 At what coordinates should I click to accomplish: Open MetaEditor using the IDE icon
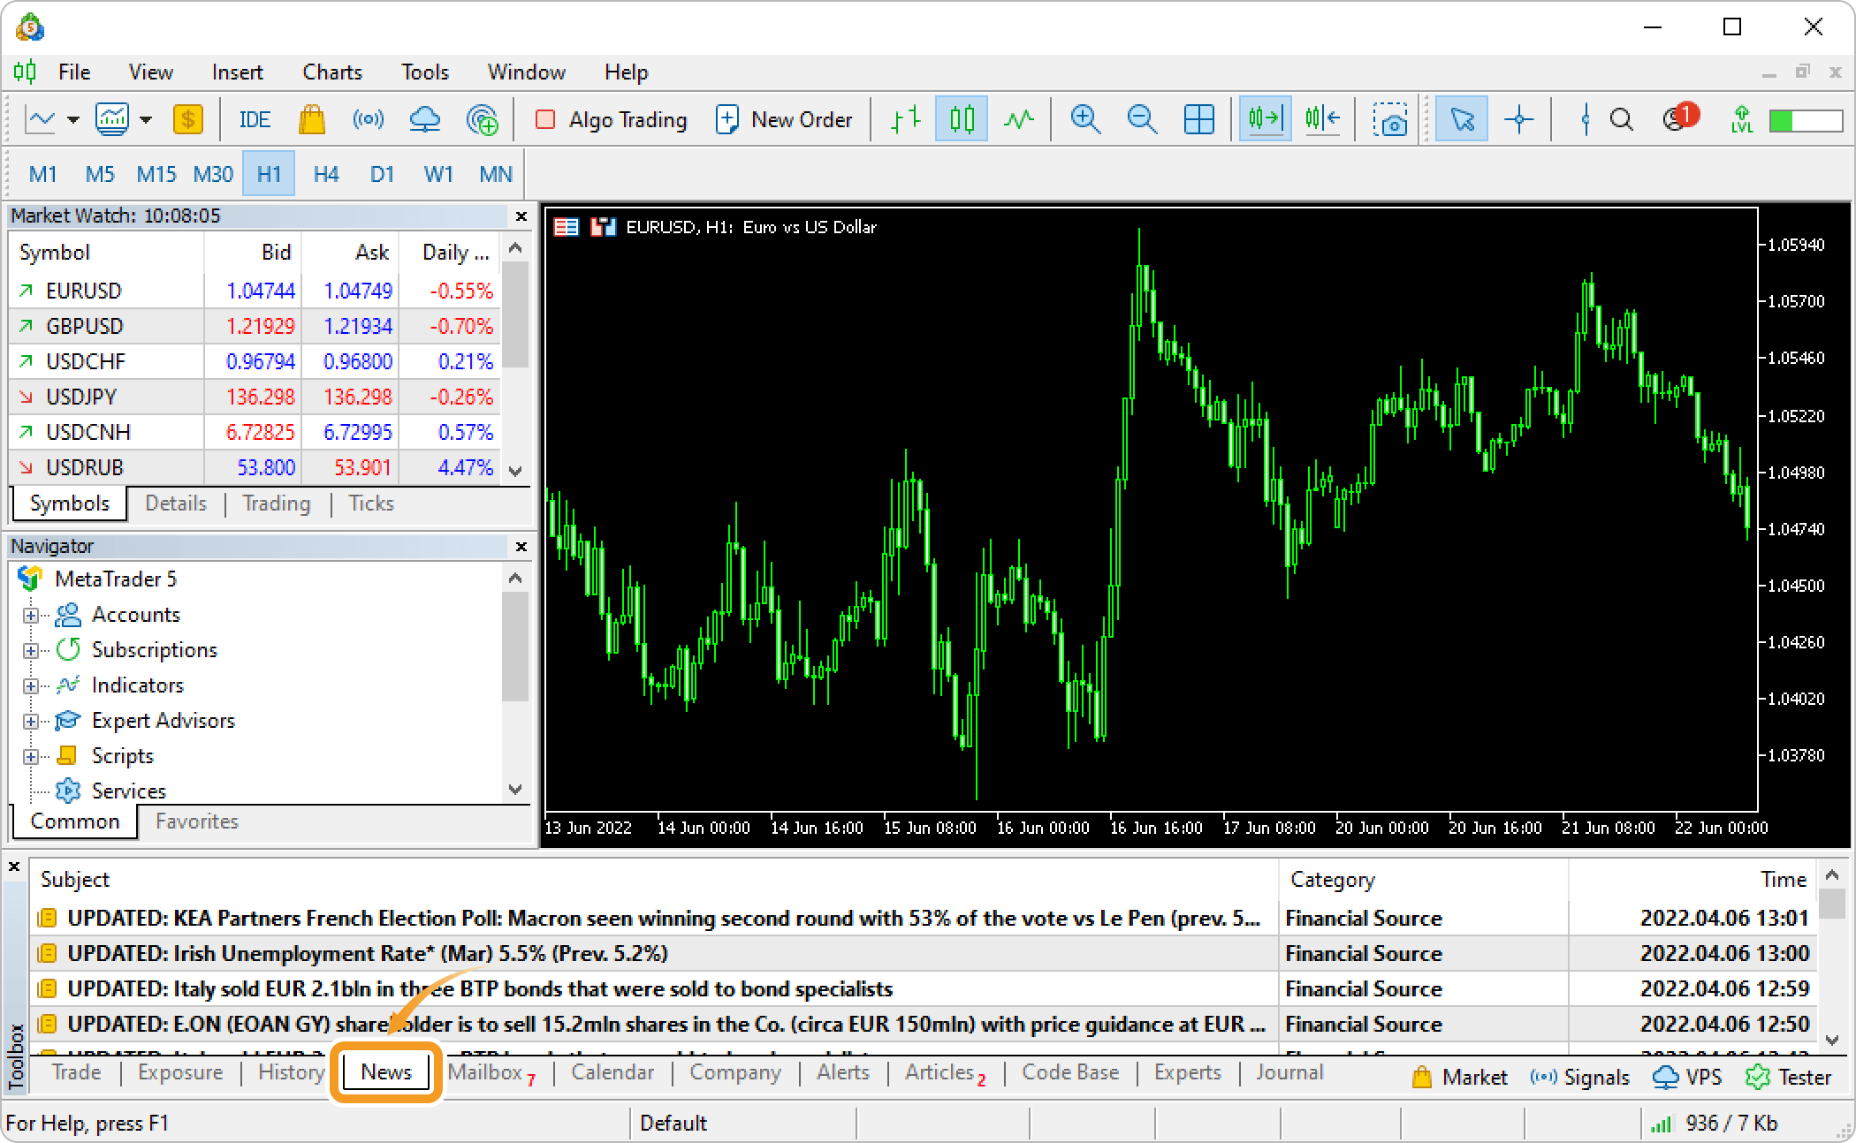[x=255, y=119]
